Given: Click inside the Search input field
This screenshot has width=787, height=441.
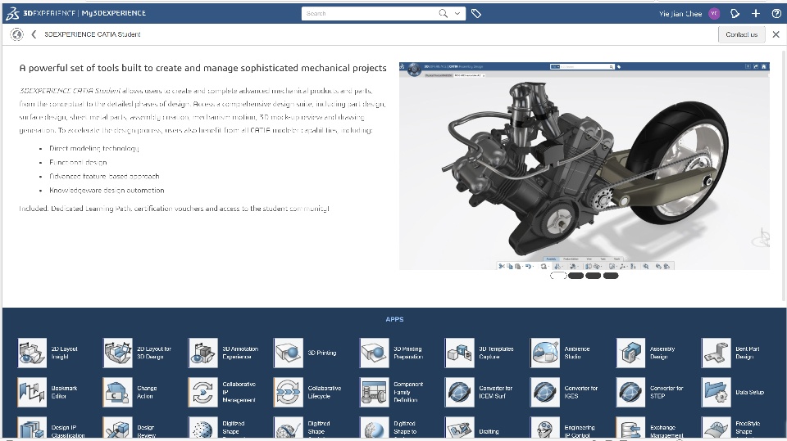Looking at the screenshot, I should pyautogui.click(x=369, y=14).
